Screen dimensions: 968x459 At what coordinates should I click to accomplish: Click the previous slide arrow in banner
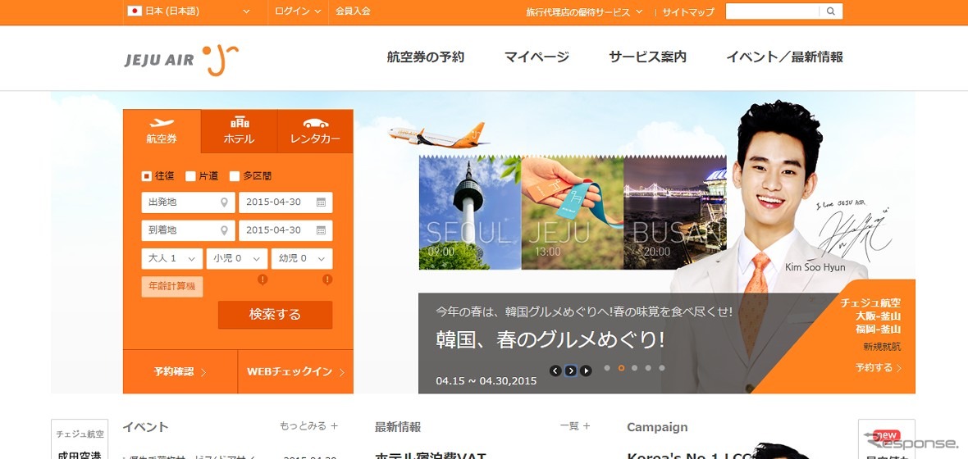click(555, 370)
